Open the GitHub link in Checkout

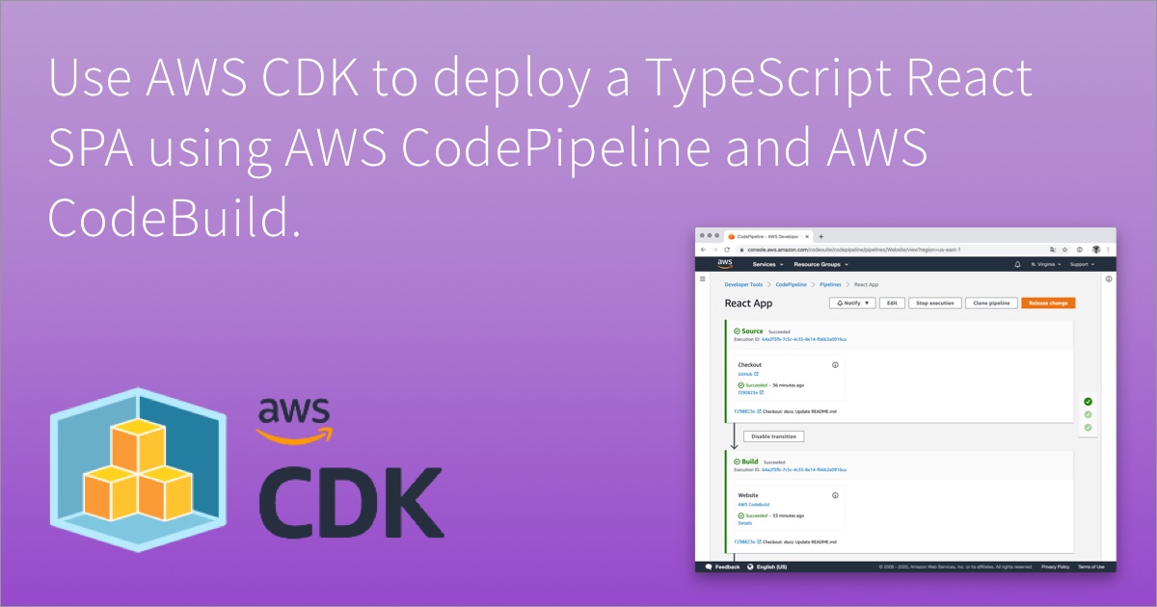pyautogui.click(x=747, y=374)
